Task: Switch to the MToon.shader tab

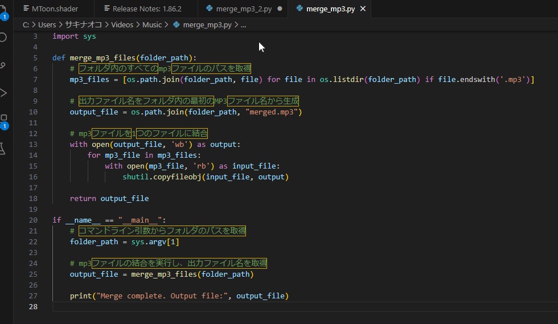Action: 55,9
